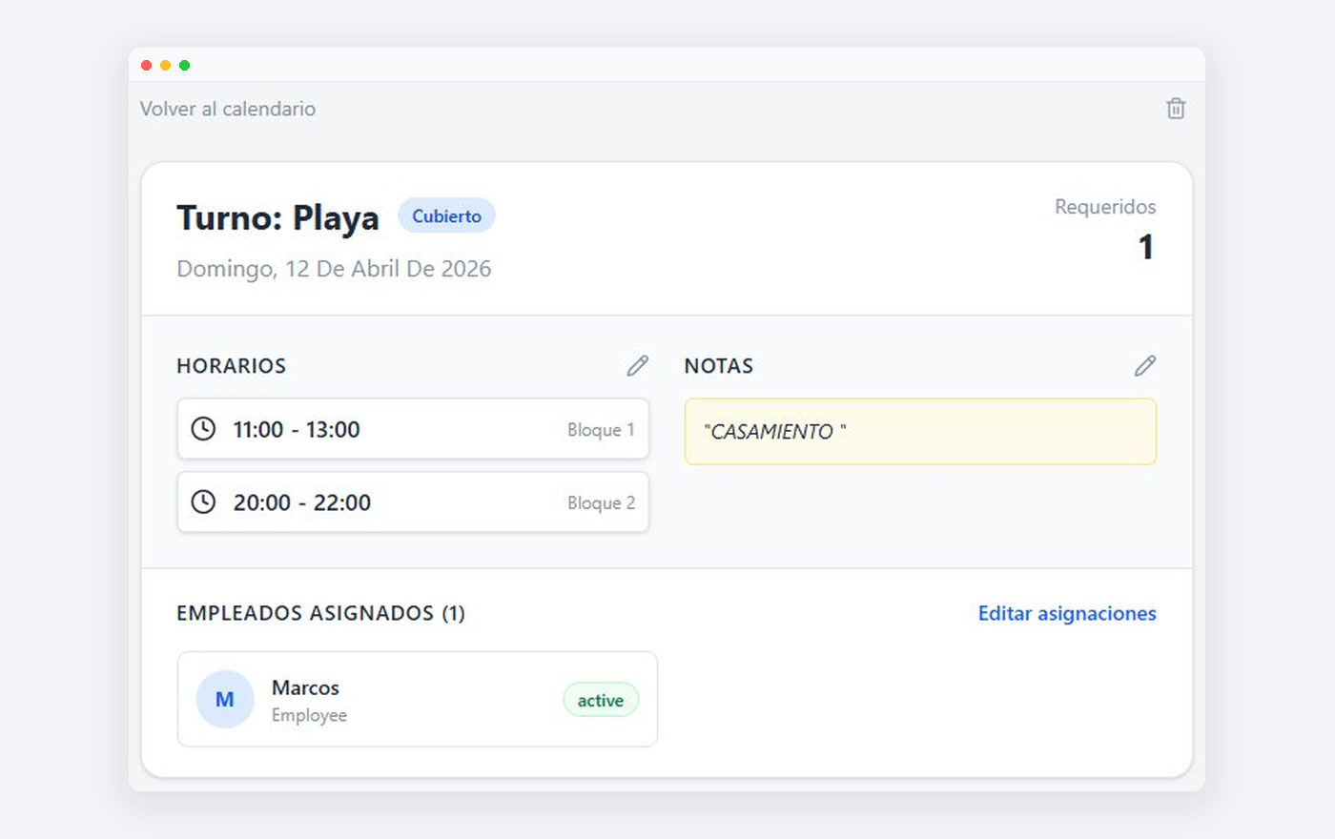This screenshot has height=839, width=1335.
Task: Click the trash icon to delete the shift
Action: point(1175,109)
